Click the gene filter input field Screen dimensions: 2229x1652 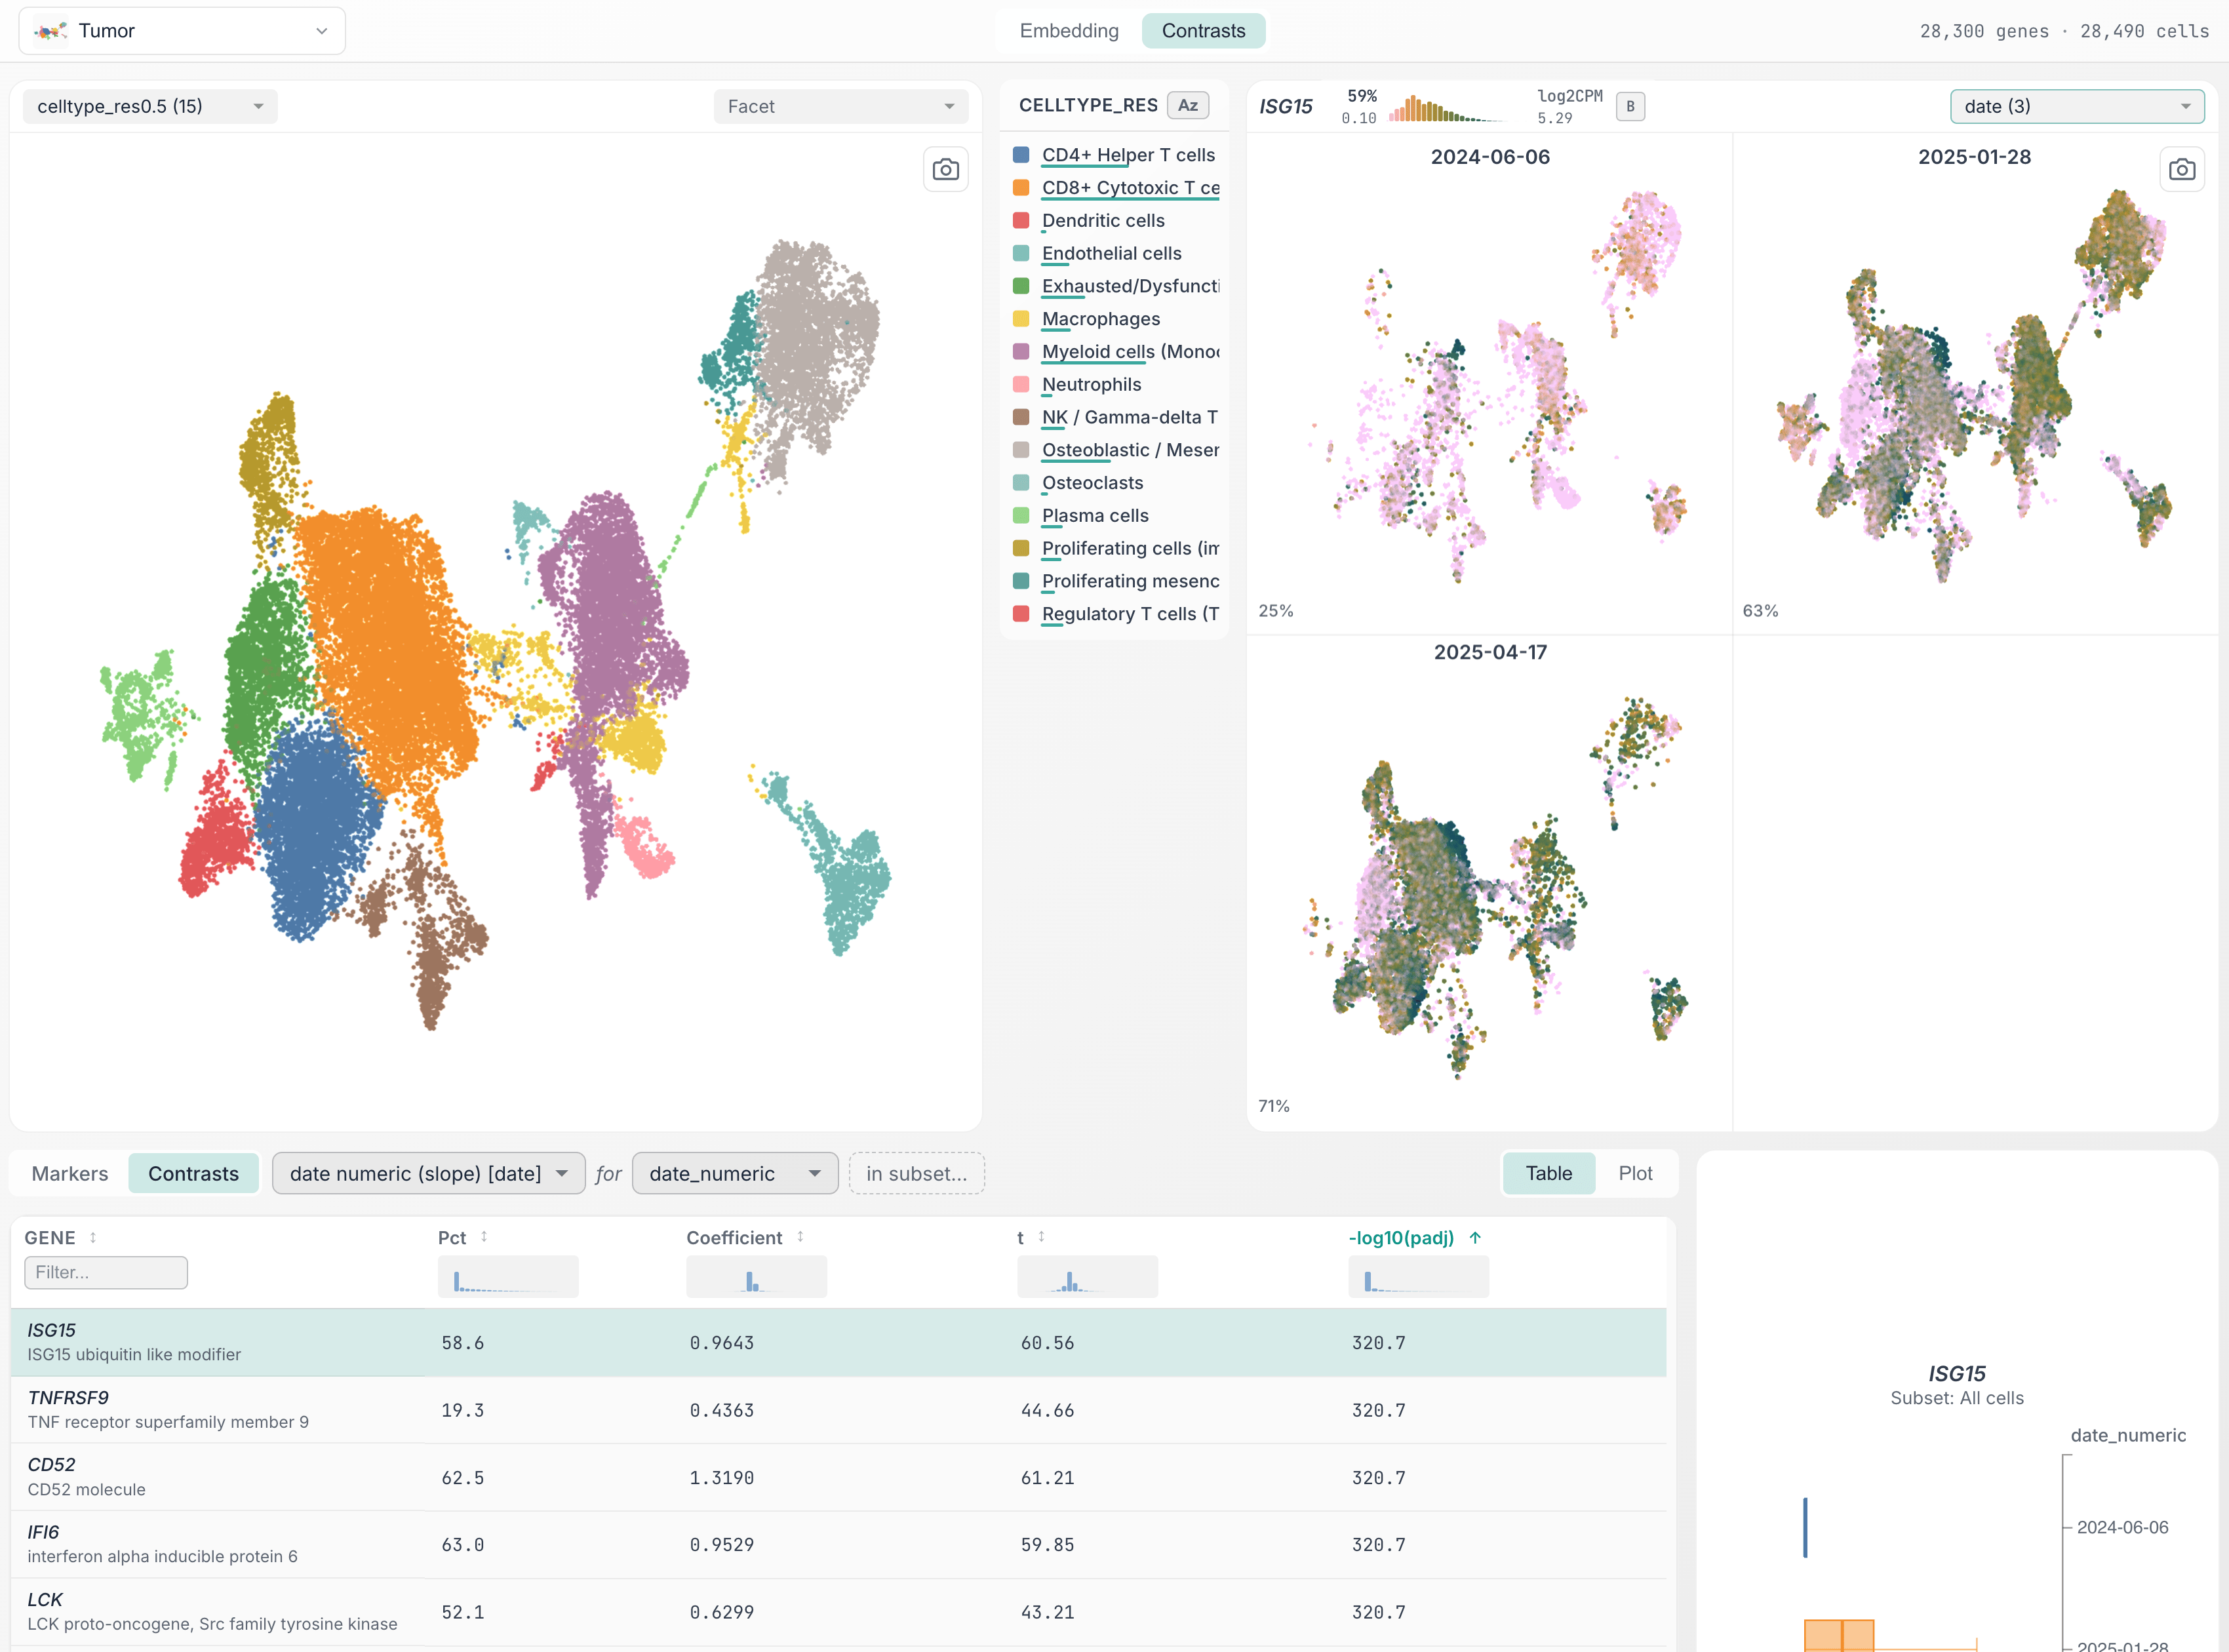(105, 1272)
